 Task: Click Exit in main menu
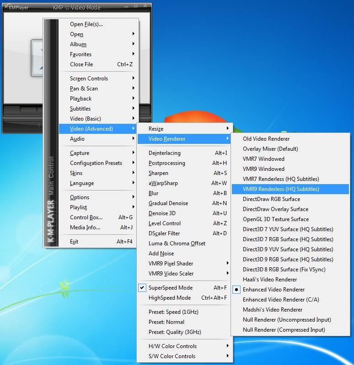click(97, 242)
